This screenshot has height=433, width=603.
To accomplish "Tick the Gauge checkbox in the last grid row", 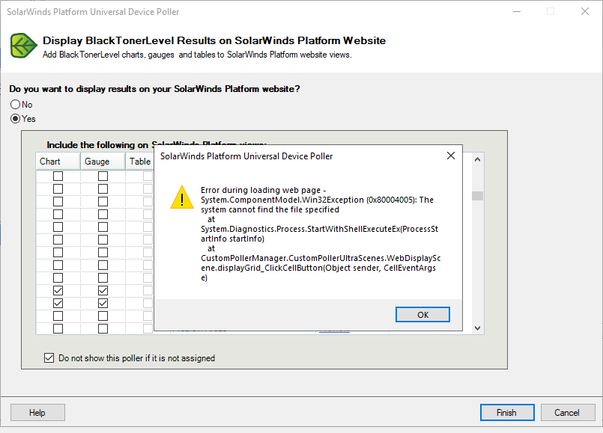I will 103,328.
